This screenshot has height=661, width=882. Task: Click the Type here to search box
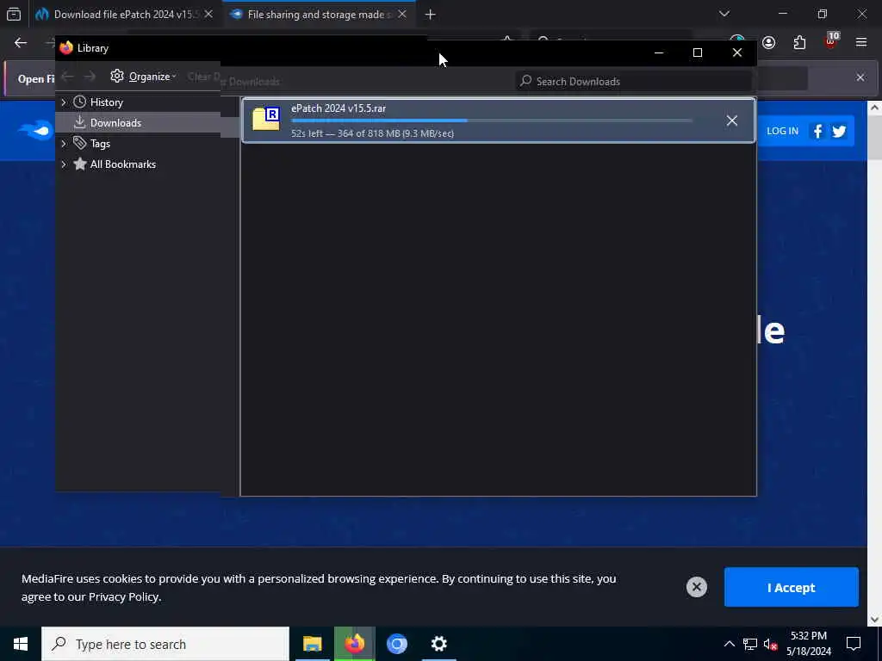click(165, 644)
